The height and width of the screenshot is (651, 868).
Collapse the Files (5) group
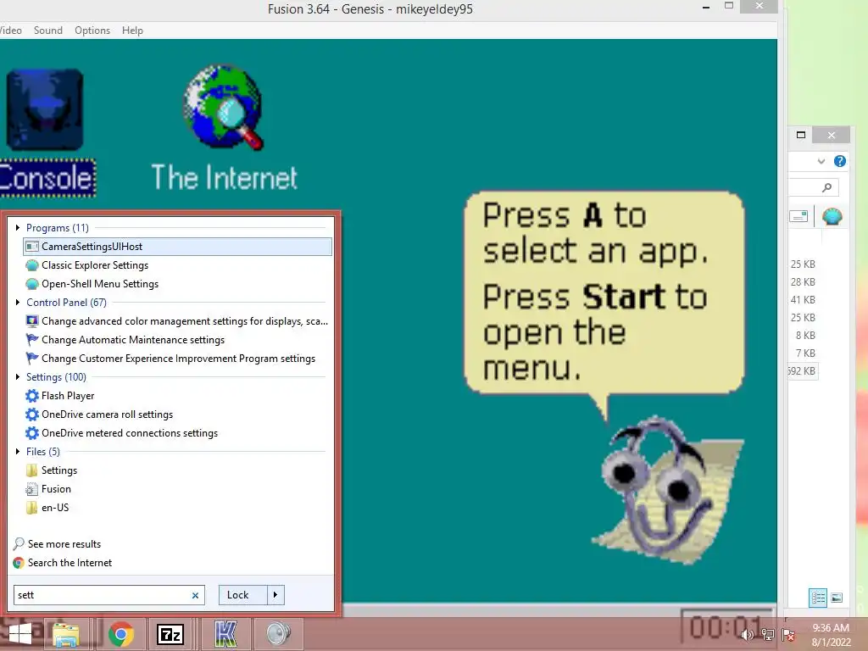pyautogui.click(x=18, y=452)
